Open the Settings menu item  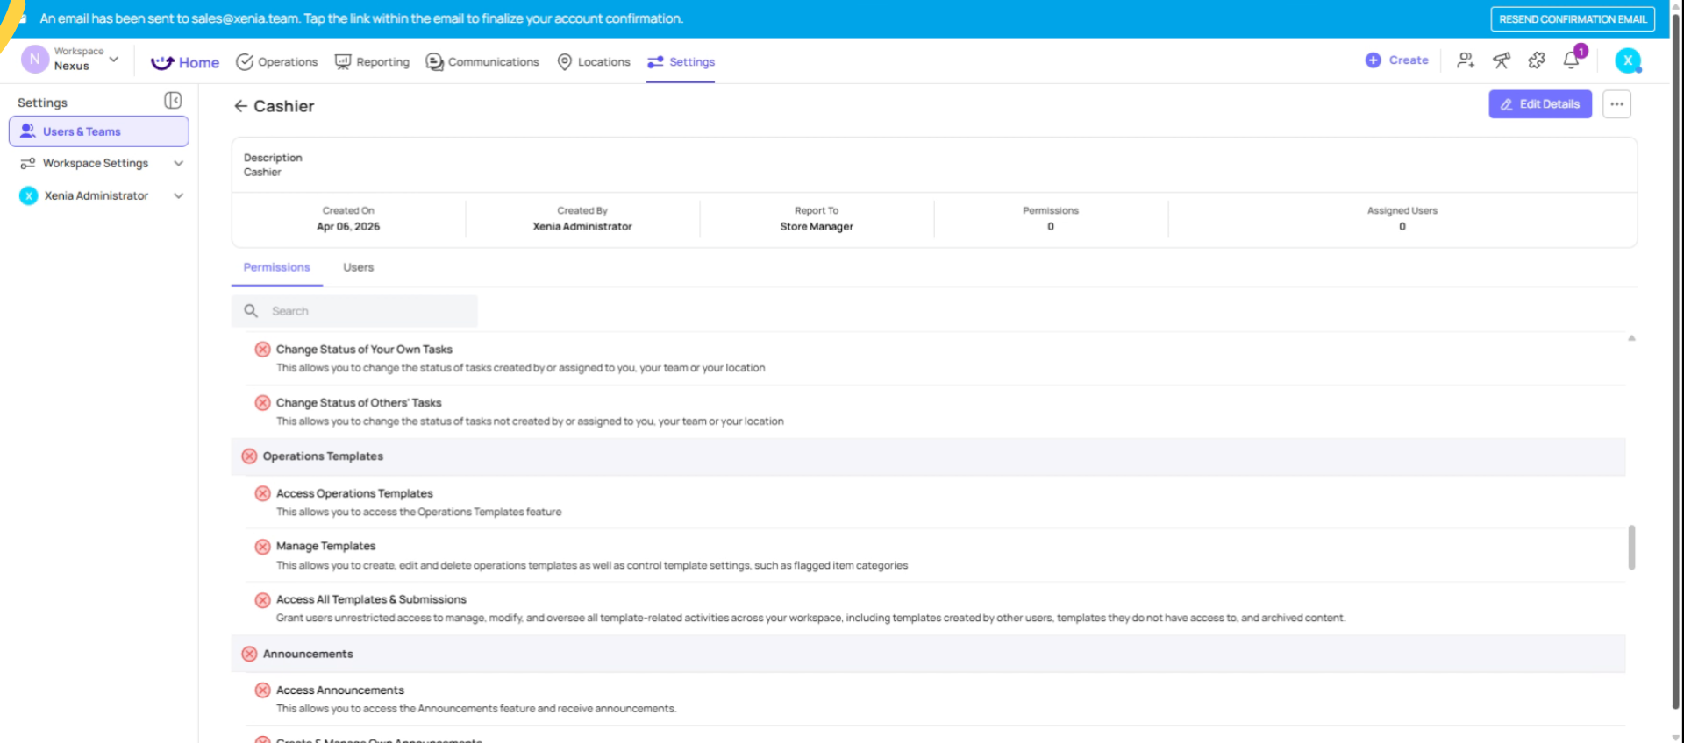coord(681,62)
